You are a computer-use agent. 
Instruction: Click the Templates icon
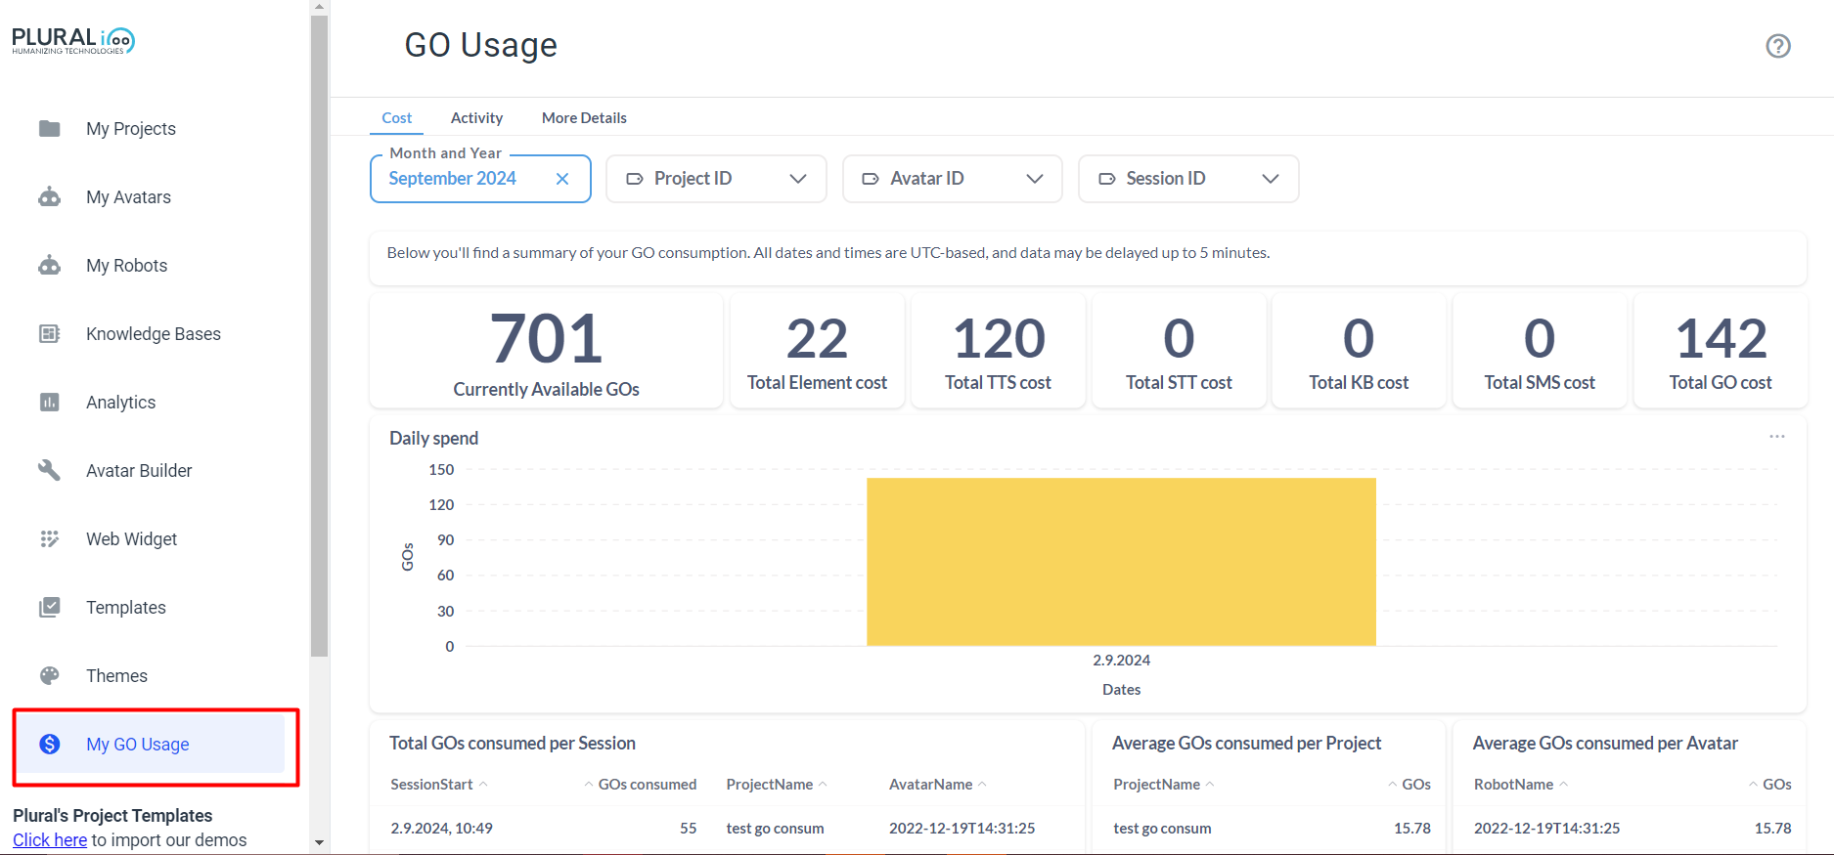click(x=50, y=607)
